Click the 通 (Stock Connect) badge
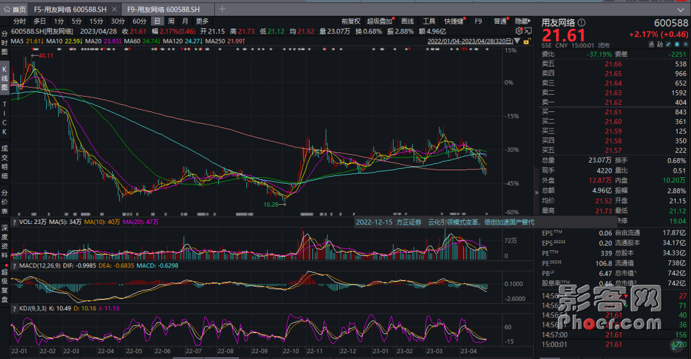This screenshot has height=359, width=691. click(651, 45)
